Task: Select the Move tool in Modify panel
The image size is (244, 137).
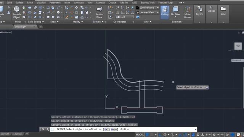Action: pos(77,8)
